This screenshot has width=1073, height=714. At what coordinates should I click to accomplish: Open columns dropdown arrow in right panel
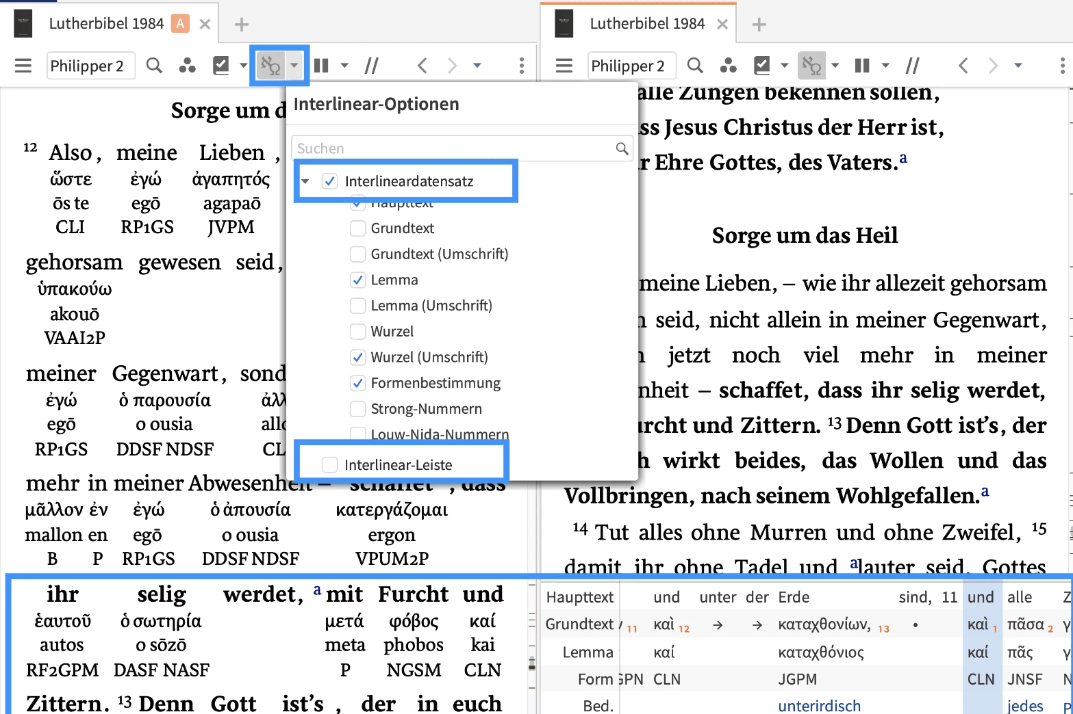pos(885,66)
